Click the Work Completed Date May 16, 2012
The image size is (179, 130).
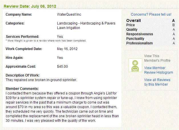point(67,49)
